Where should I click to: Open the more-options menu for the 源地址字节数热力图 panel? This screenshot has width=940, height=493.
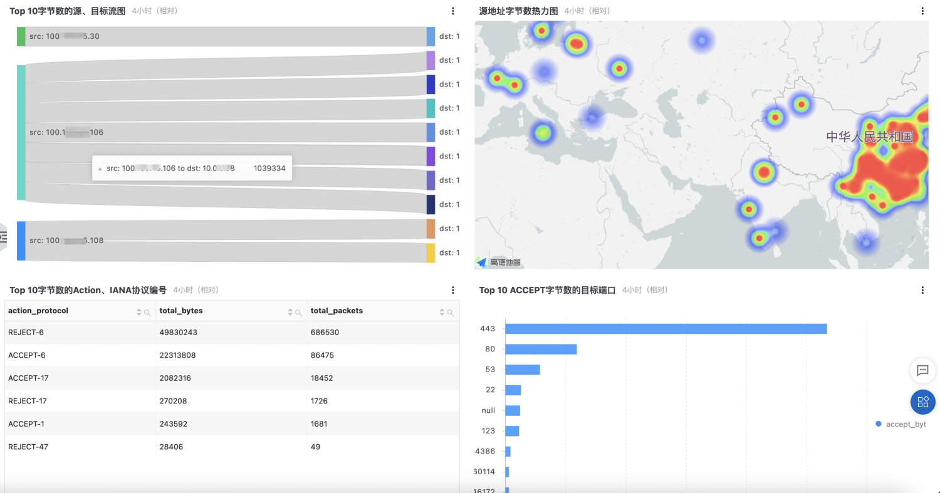922,11
